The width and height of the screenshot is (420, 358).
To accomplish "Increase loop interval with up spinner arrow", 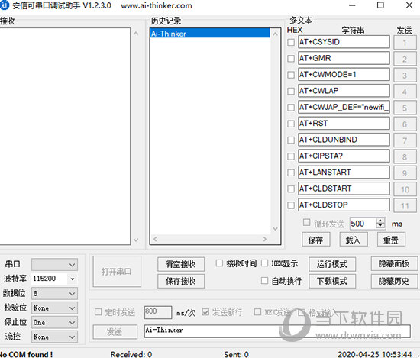I will coord(380,221).
